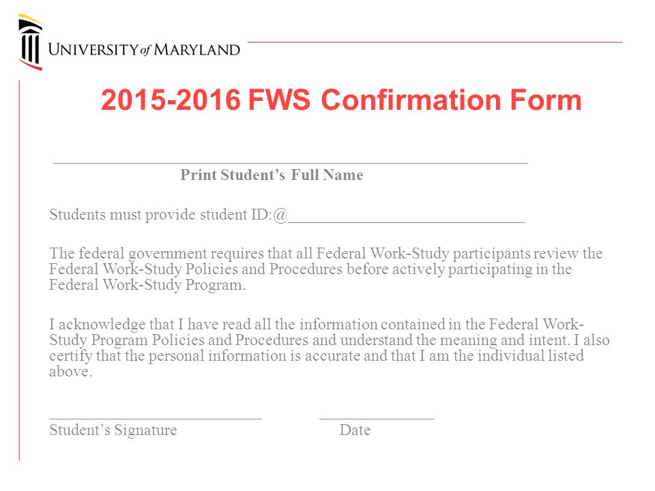Screen dimensions: 655x491
Task: Click the 2015-2016 year in the title
Action: 171,100
